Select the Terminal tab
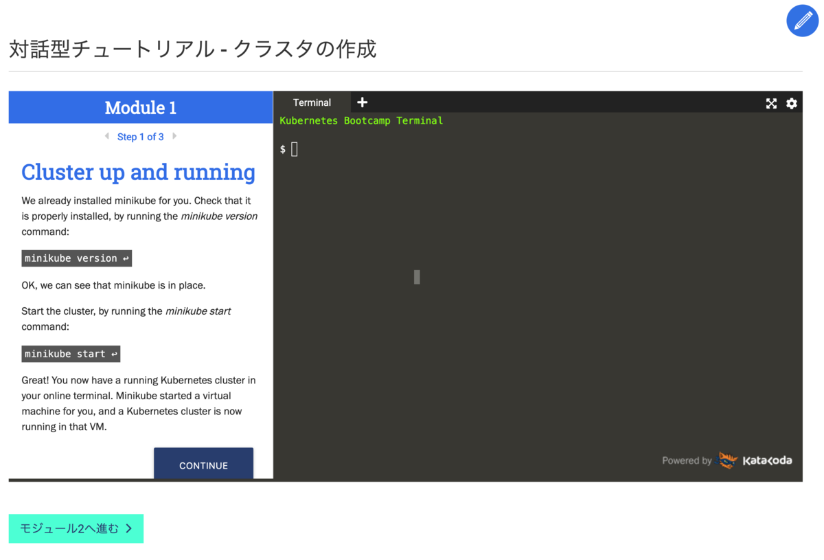824x560 pixels. (x=312, y=102)
